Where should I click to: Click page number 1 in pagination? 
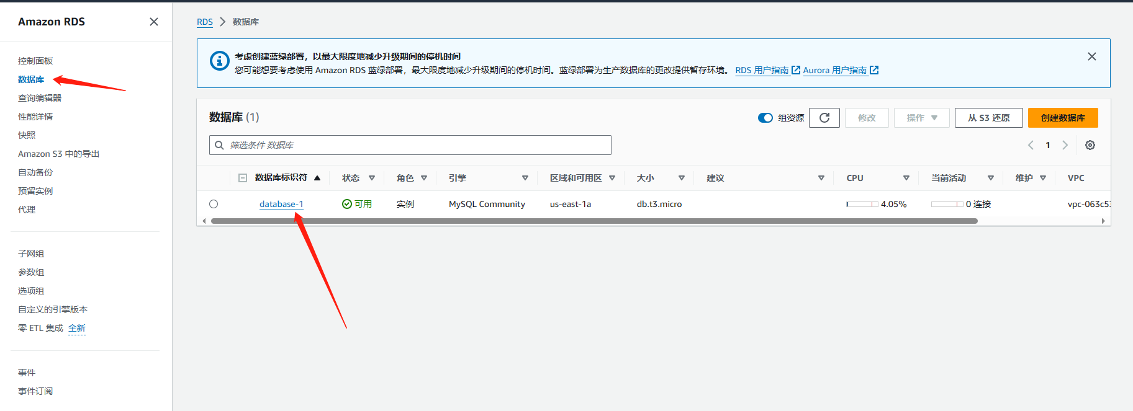pos(1048,145)
